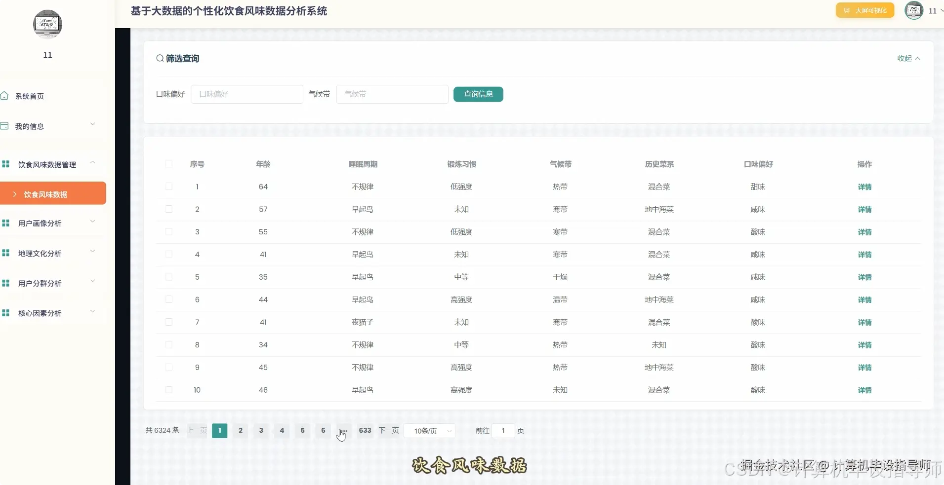
Task: Open the 10条/页 page size dropdown
Action: pyautogui.click(x=429, y=431)
